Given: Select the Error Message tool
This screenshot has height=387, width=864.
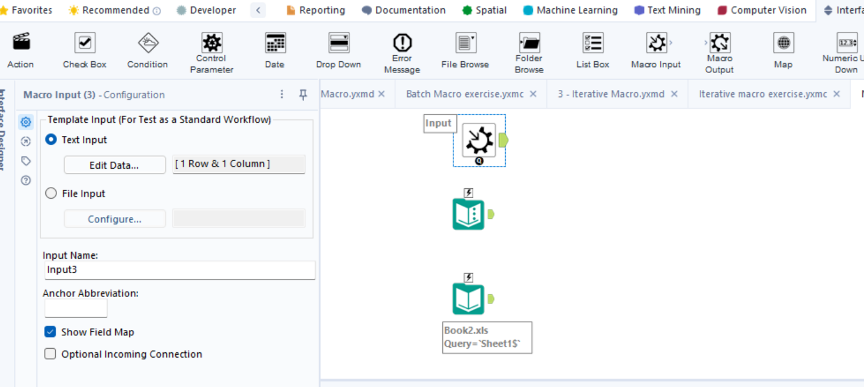Looking at the screenshot, I should click(x=402, y=53).
